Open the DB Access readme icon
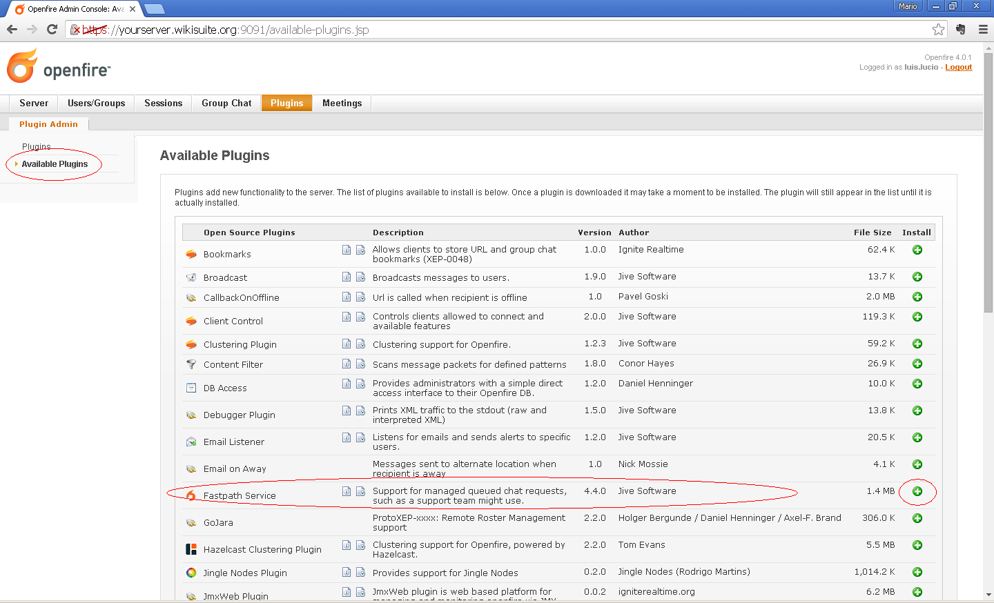Image resolution: width=994 pixels, height=603 pixels. click(x=347, y=384)
